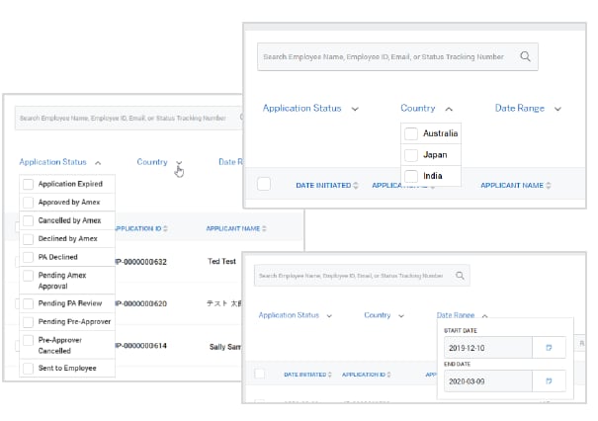Click the Start Date field showing 2019-12-10
This screenshot has height=421, width=598.
click(488, 348)
